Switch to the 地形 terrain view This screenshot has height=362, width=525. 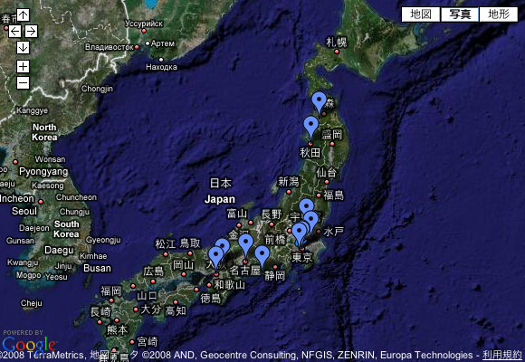[x=499, y=14]
